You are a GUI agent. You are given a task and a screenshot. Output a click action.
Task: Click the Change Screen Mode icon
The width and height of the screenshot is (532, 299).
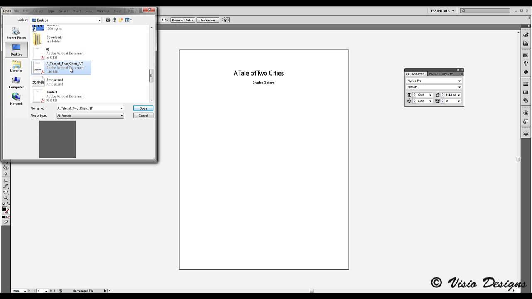[x=6, y=222]
